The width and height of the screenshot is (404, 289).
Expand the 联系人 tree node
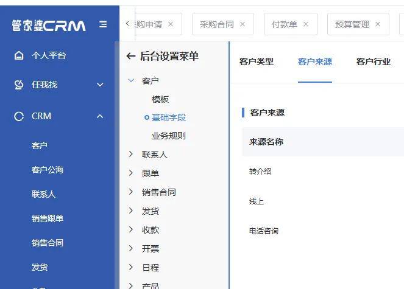click(130, 155)
